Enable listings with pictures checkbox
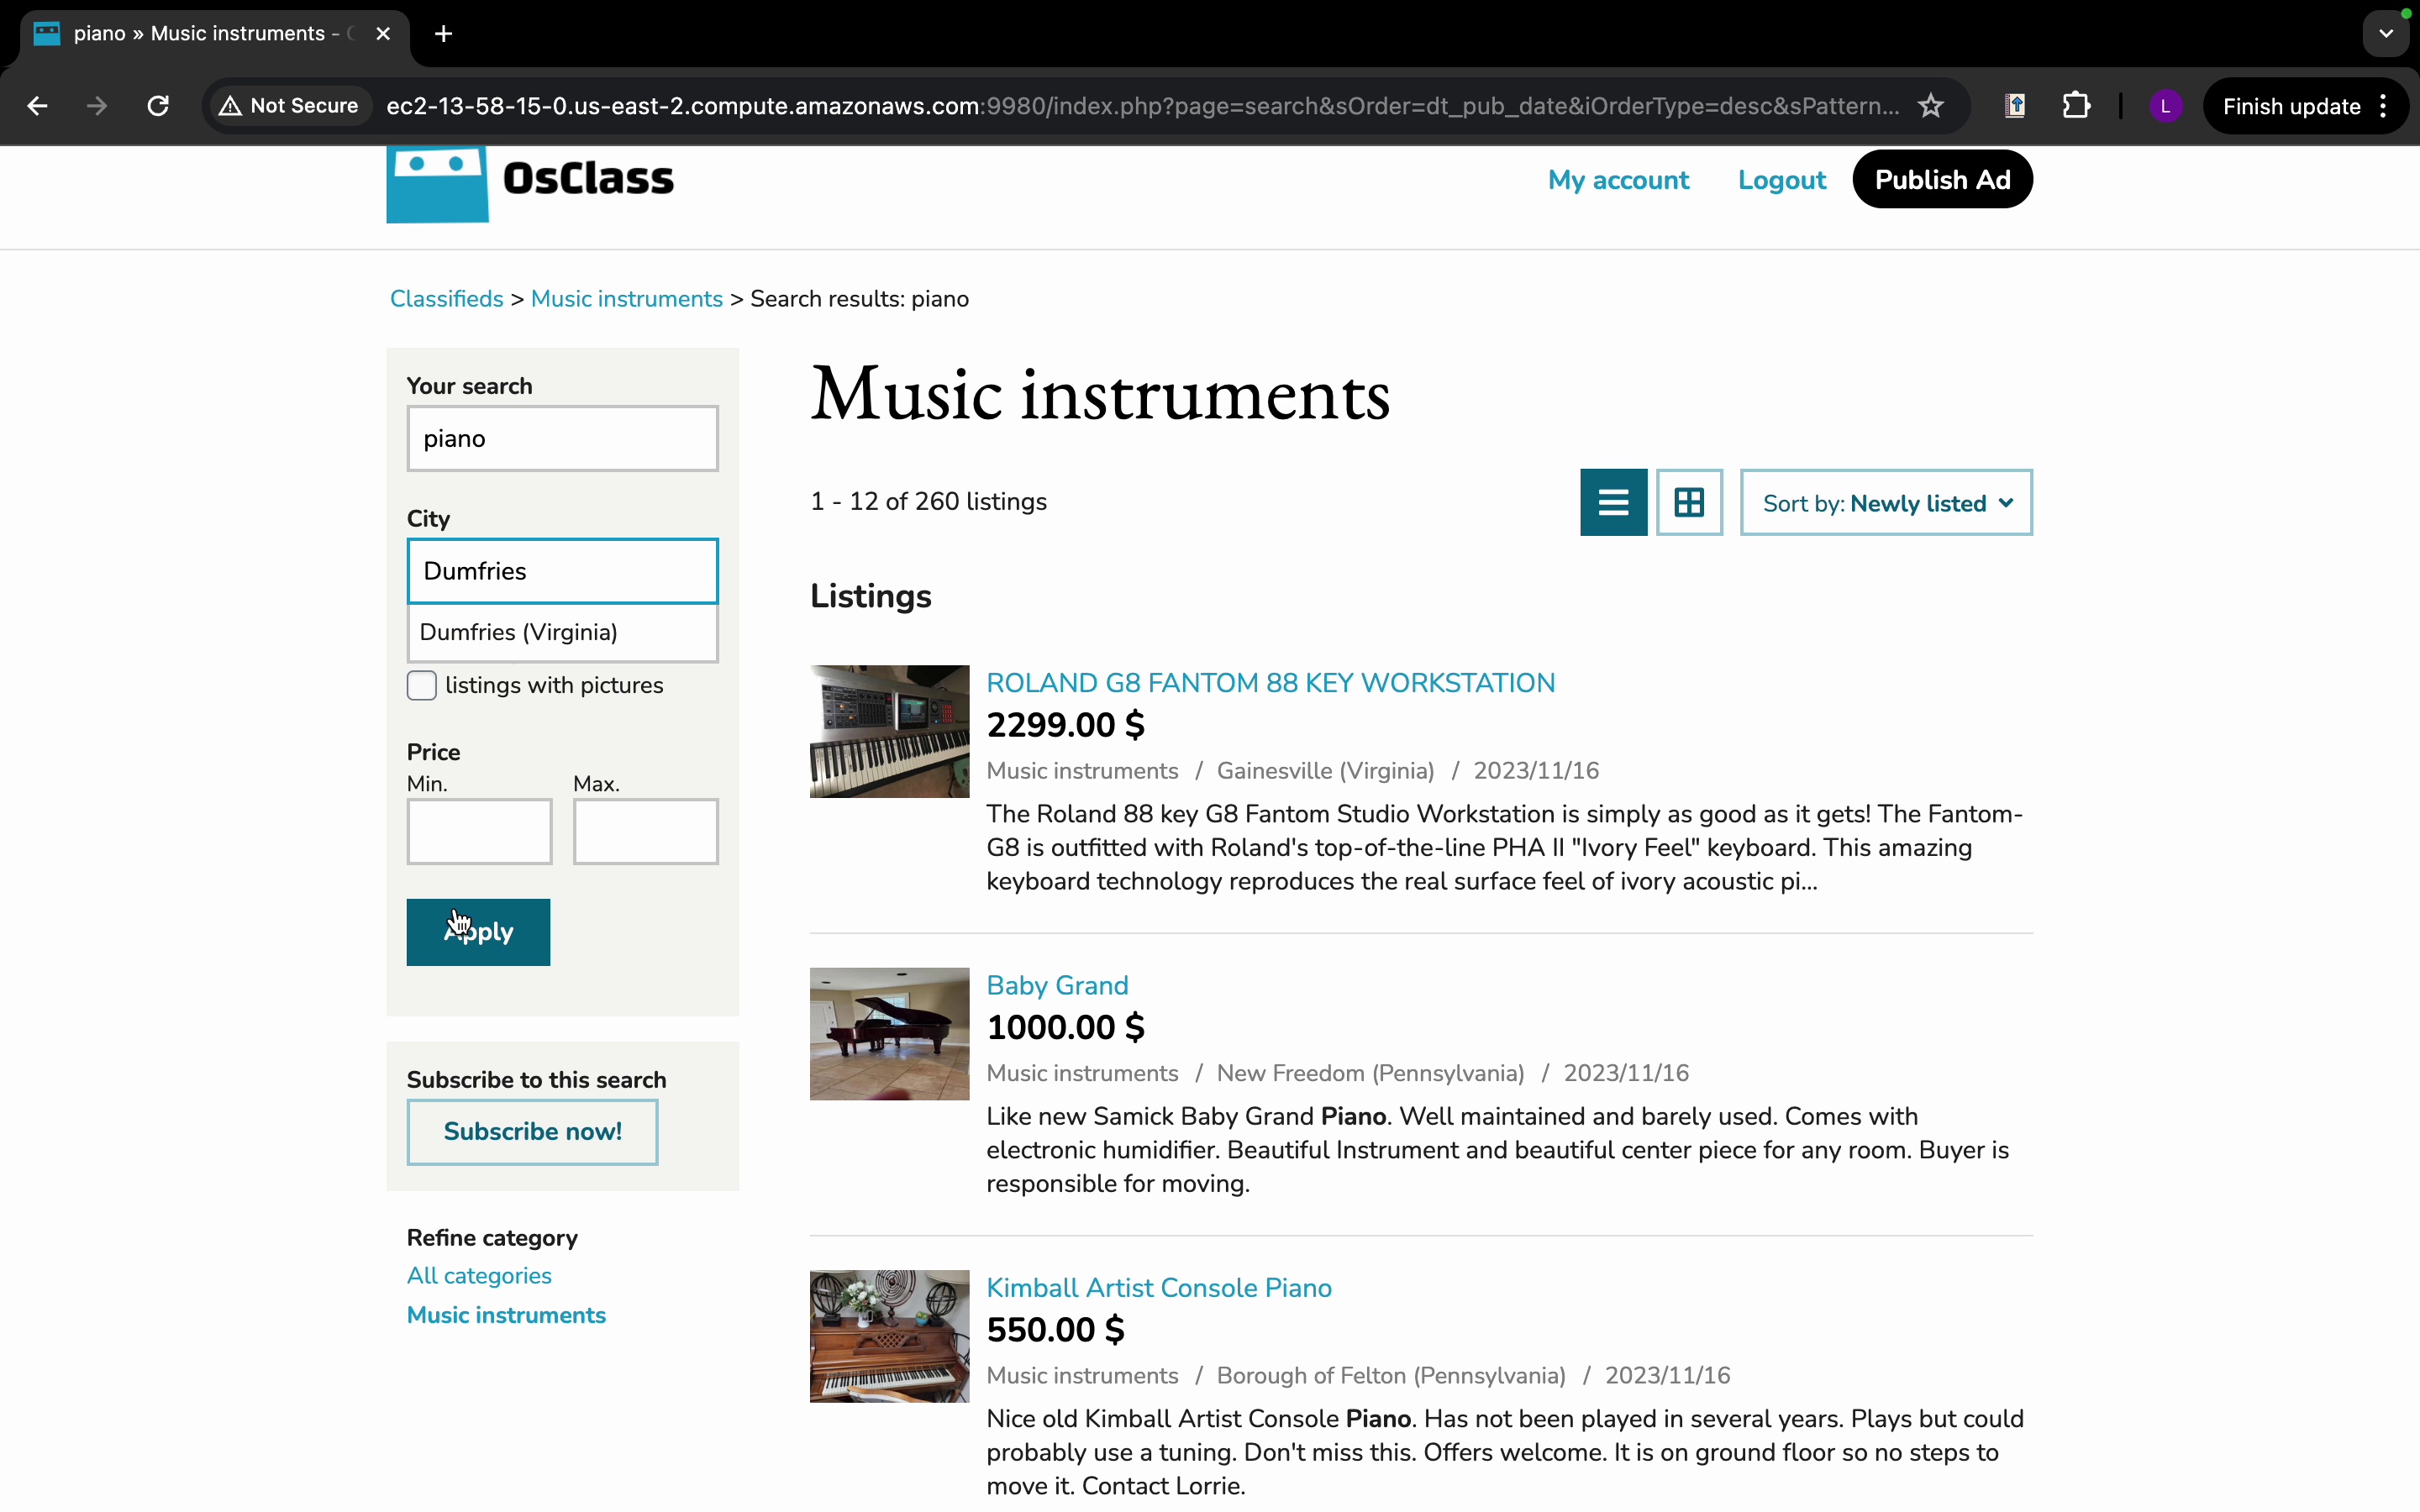Image resolution: width=2420 pixels, height=1512 pixels. click(422, 685)
